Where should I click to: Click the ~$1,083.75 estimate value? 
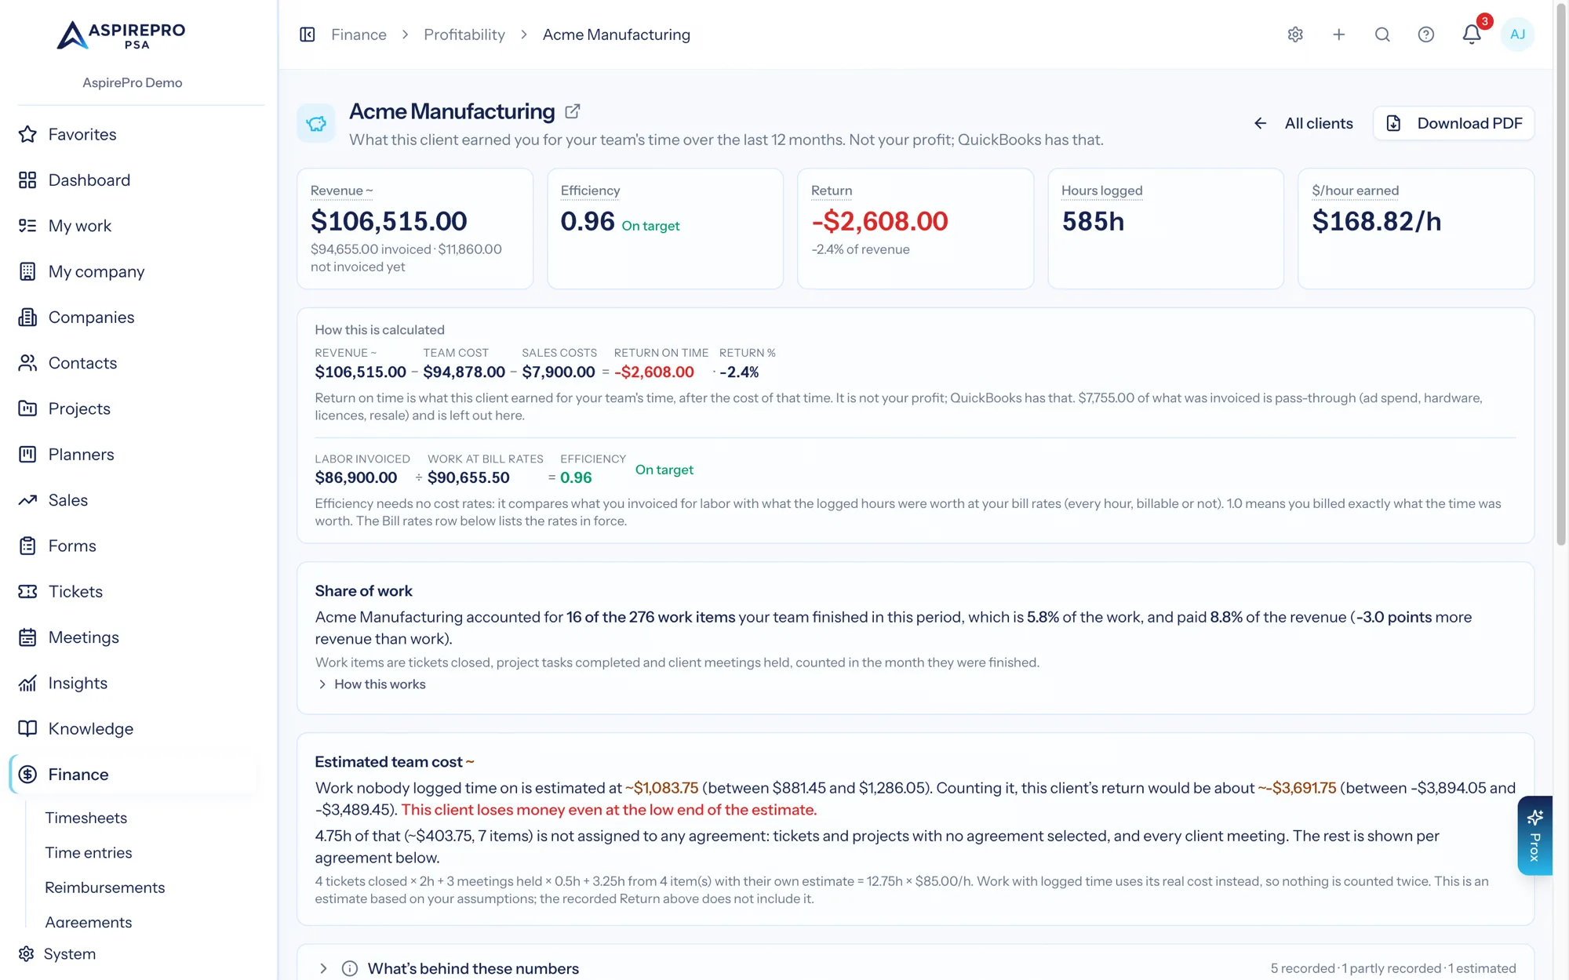(x=661, y=788)
